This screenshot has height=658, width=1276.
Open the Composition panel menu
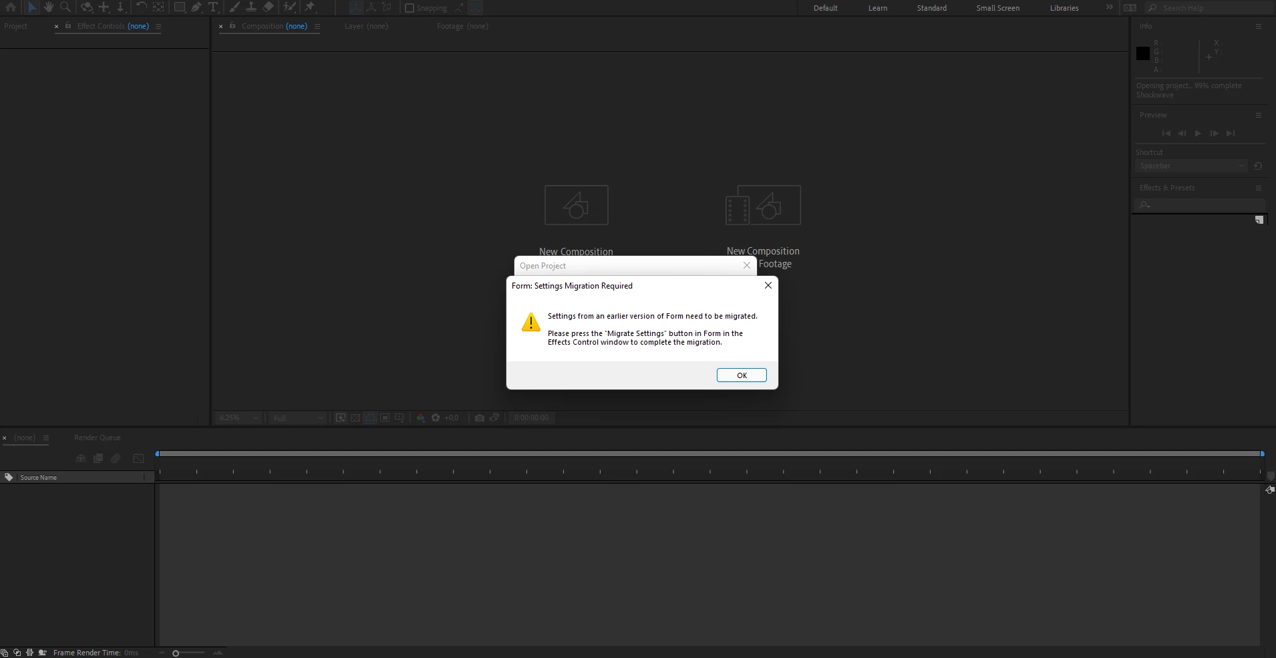coord(317,27)
